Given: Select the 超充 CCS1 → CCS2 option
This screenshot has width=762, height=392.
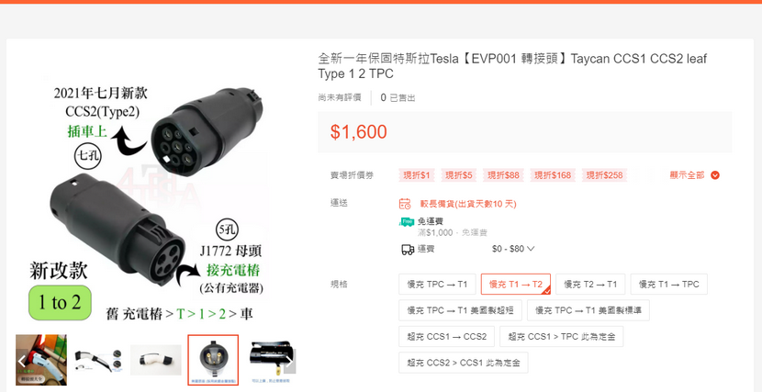Looking at the screenshot, I should coord(446,337).
